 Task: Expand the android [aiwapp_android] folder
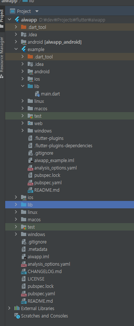16,42
